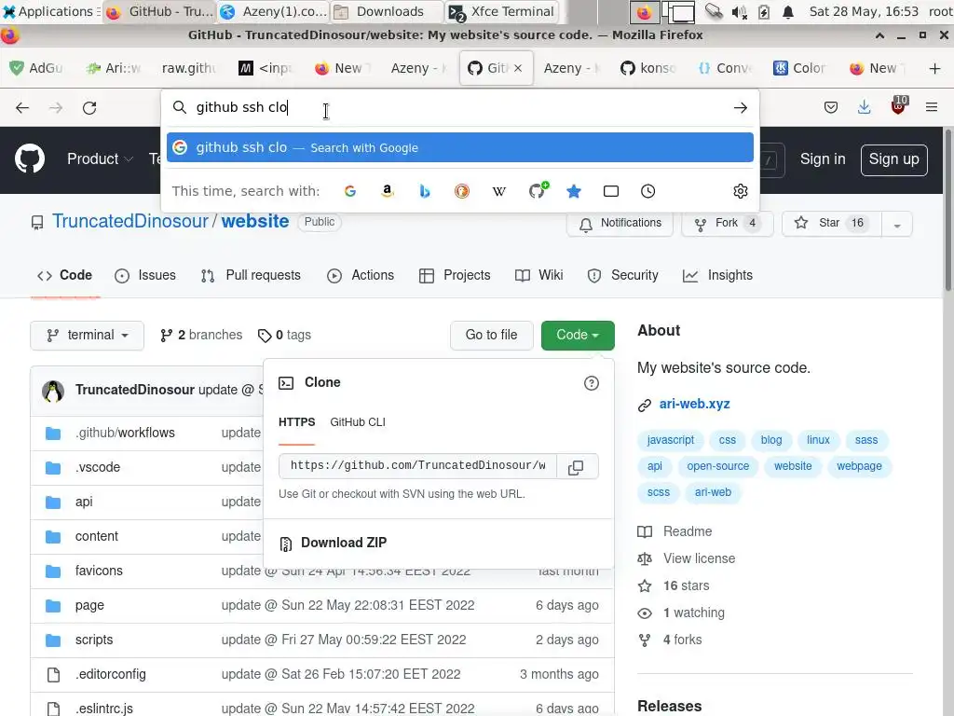Open the Security tab
This screenshot has height=716, width=954.
623,276
